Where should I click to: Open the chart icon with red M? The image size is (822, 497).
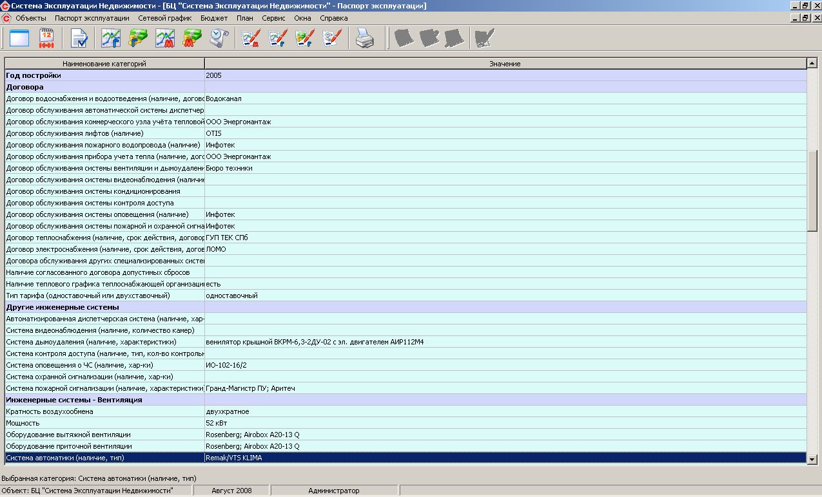[x=165, y=39]
